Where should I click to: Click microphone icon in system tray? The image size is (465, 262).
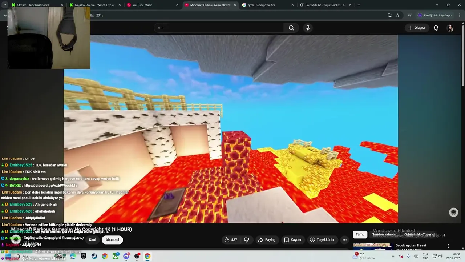coord(409,256)
